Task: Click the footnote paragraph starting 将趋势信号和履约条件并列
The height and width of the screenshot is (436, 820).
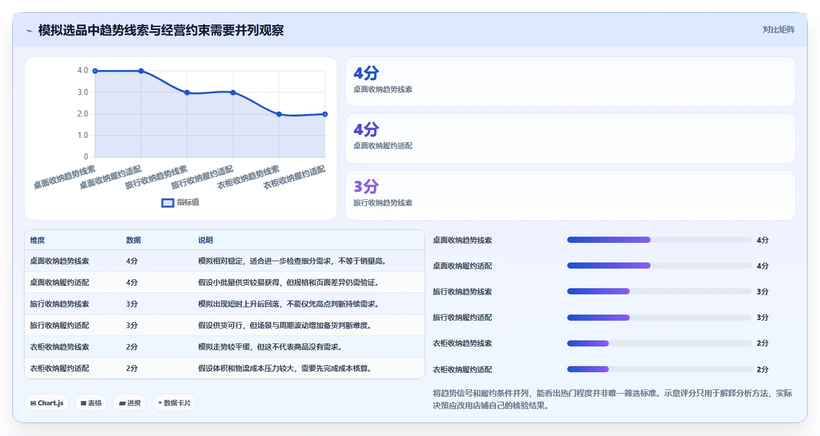Action: 613,399
